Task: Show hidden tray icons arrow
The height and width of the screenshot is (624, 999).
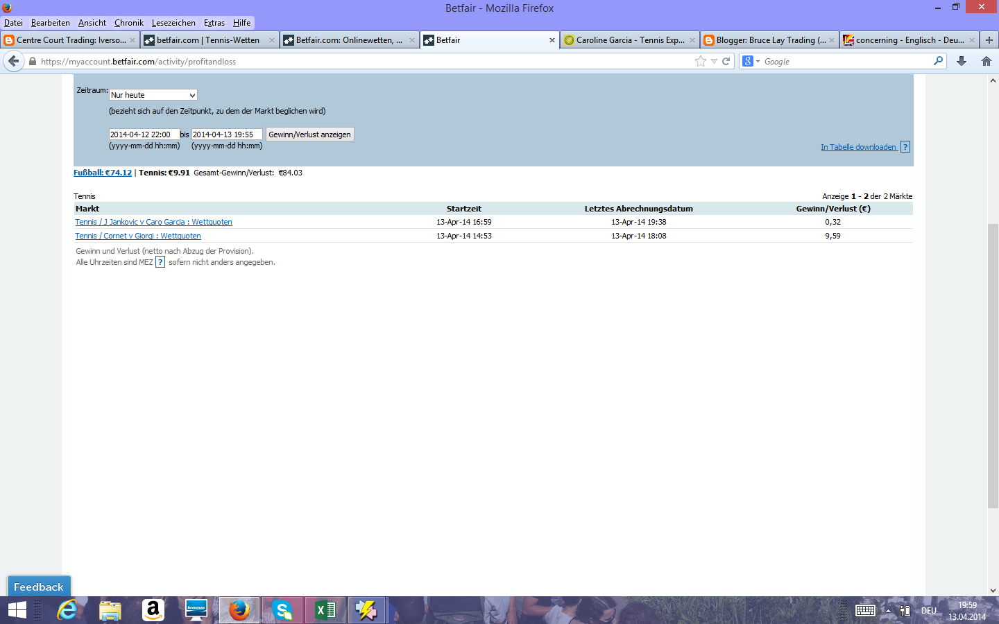Action: [888, 611]
